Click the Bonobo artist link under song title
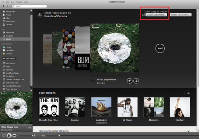This screenshot has width=199, height=139. coord(101,83)
